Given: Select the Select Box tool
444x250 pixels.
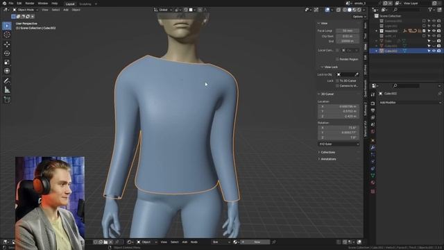Looking at the screenshot, I should point(7,26).
